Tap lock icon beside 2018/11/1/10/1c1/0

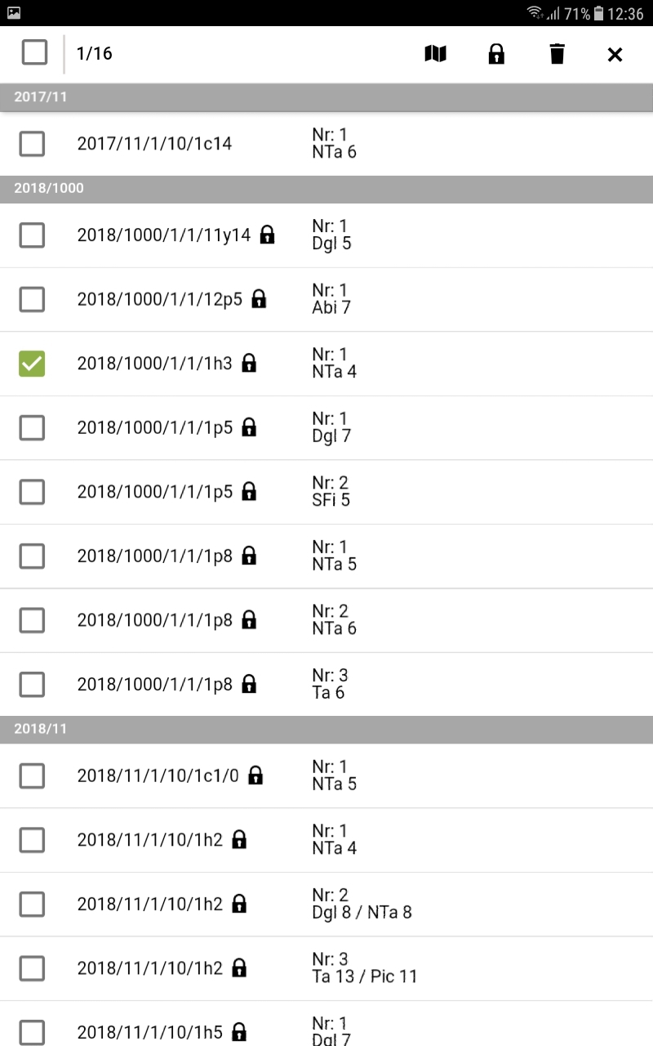255,775
